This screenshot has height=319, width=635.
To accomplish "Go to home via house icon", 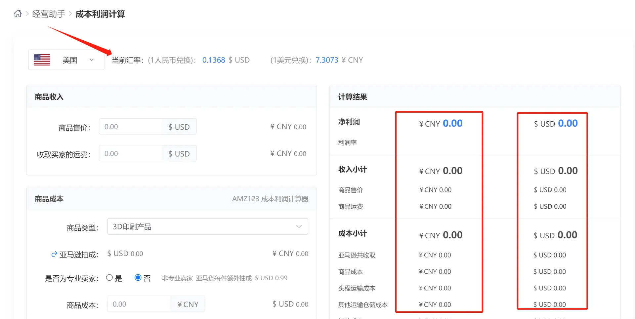I will (18, 14).
